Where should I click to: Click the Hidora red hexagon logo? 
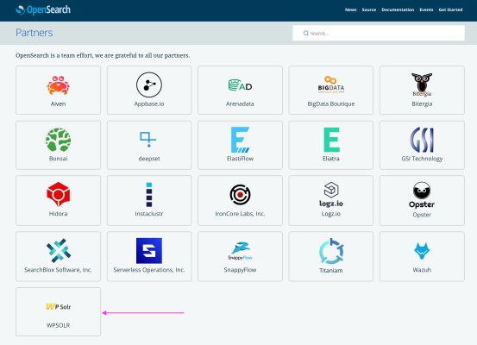coord(58,194)
